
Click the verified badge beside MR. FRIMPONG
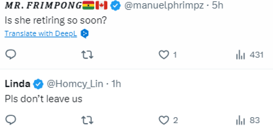115,6
